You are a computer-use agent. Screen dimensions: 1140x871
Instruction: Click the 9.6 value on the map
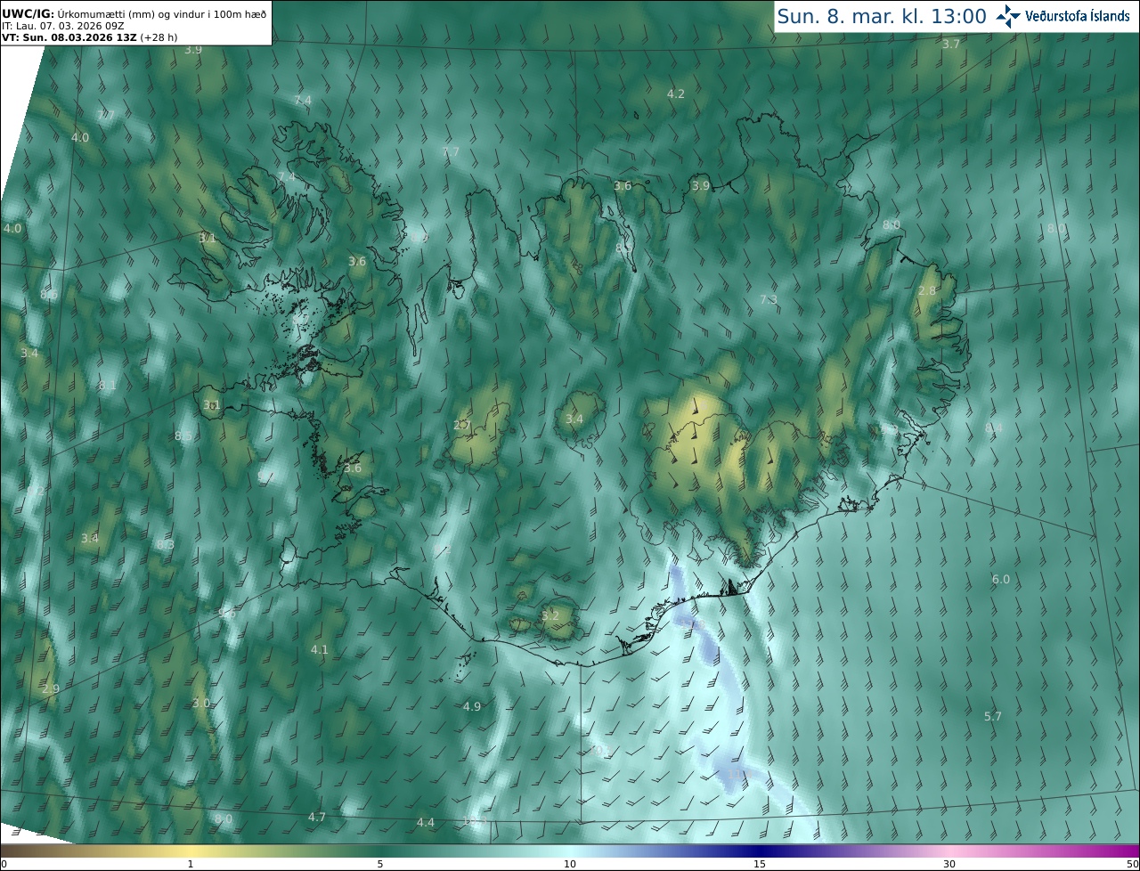click(227, 613)
